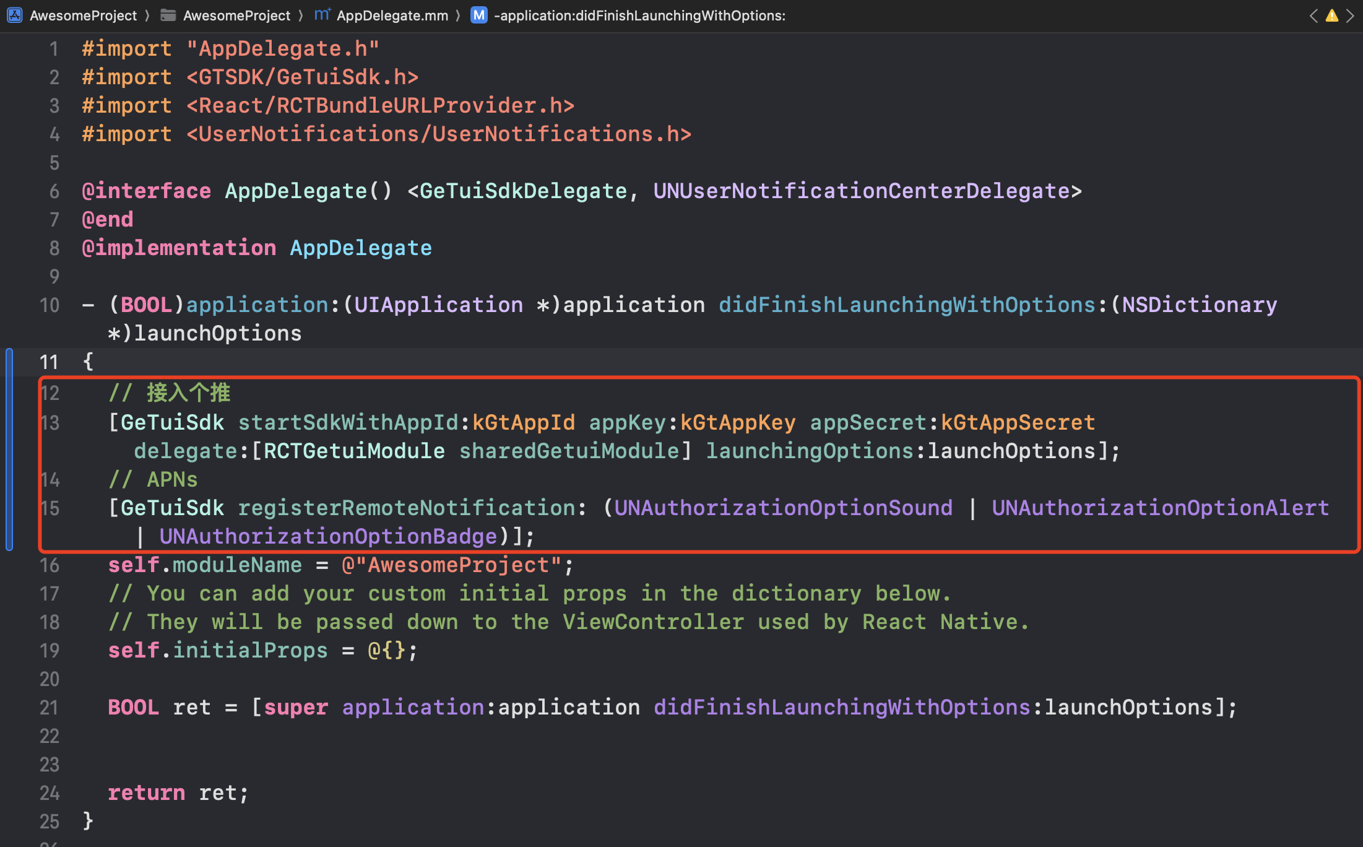
Task: Click the yellow warning triangle icon
Action: (x=1332, y=15)
